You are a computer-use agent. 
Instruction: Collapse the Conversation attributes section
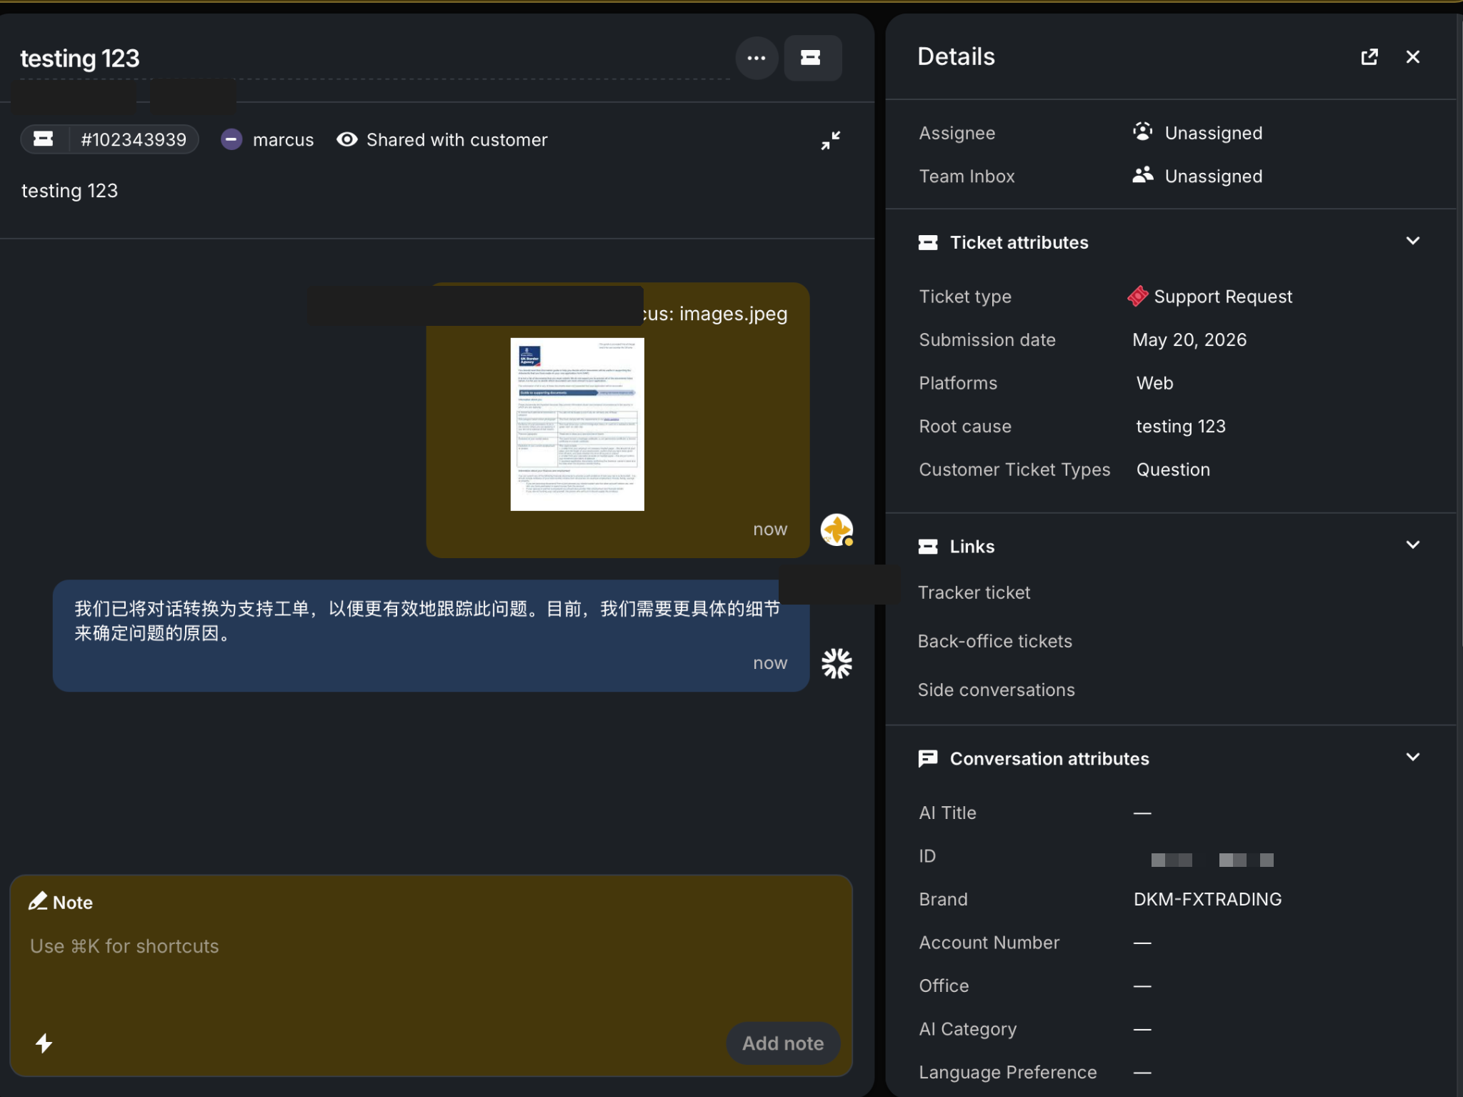pos(1412,758)
